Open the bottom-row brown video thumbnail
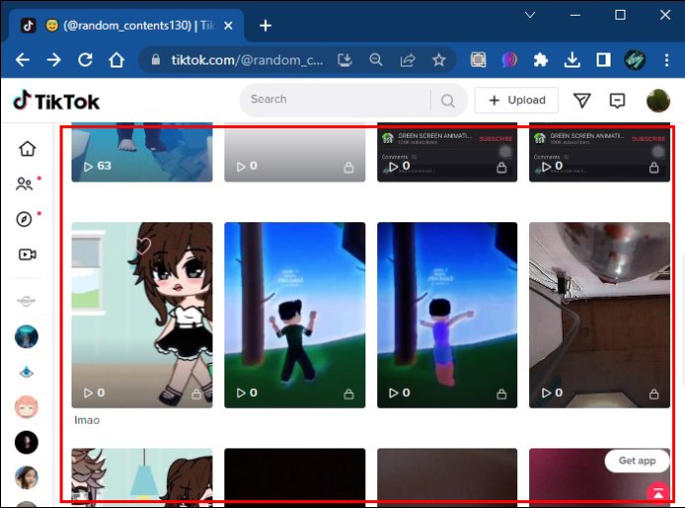The image size is (685, 508). tap(448, 477)
